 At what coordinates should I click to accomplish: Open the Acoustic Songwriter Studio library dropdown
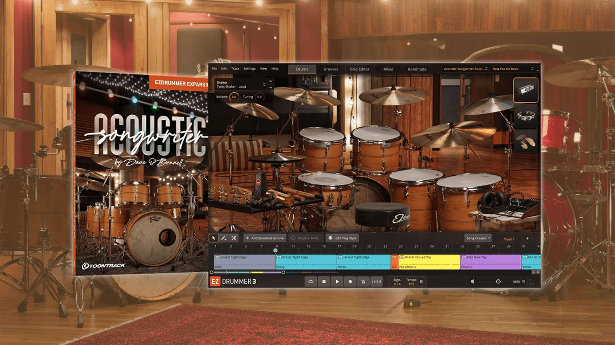[465, 69]
